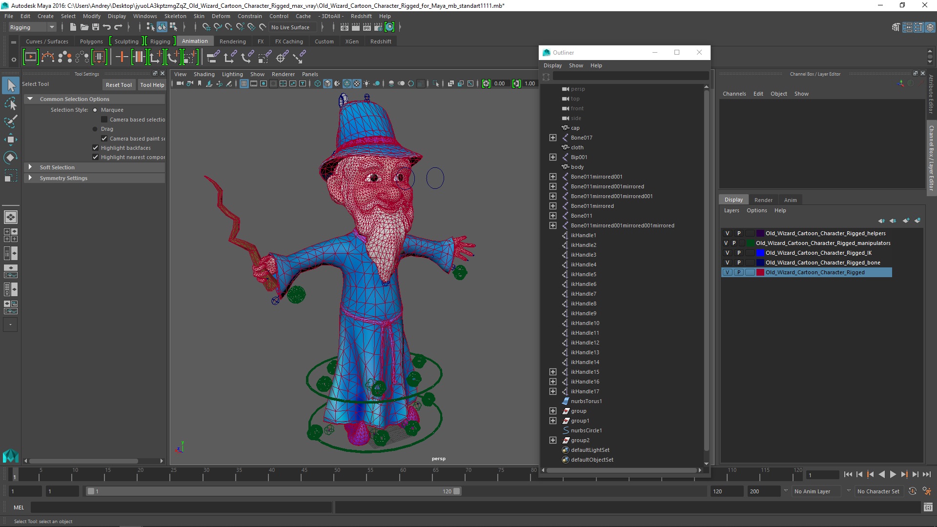The height and width of the screenshot is (527, 937).
Task: Click the Parent constraint shelf icon
Action: pyautogui.click(x=213, y=57)
